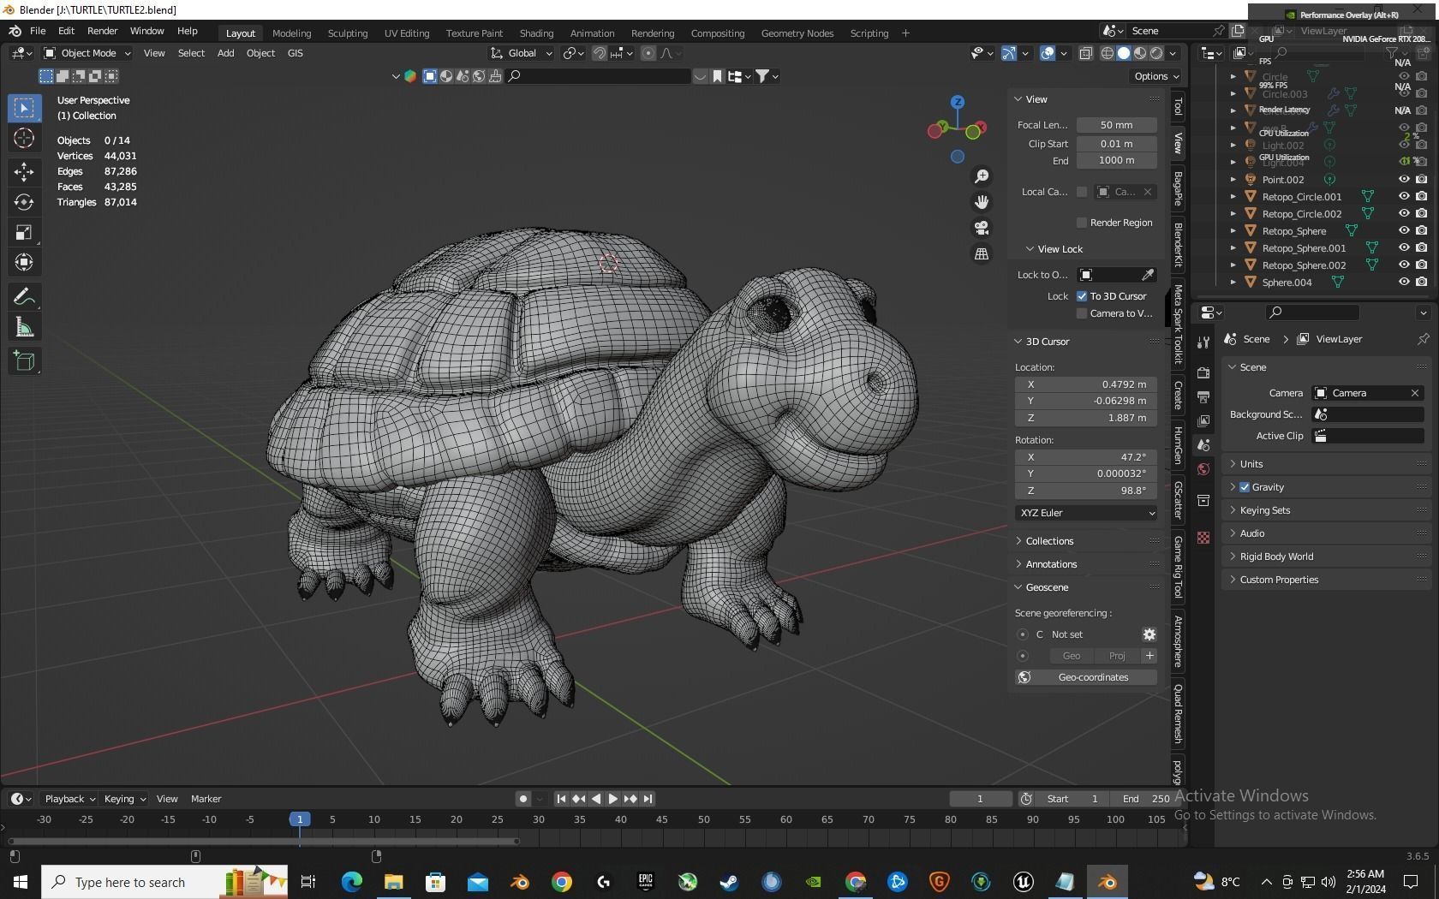
Task: Switch perspective/orthographic grid icon
Action: pos(982,253)
